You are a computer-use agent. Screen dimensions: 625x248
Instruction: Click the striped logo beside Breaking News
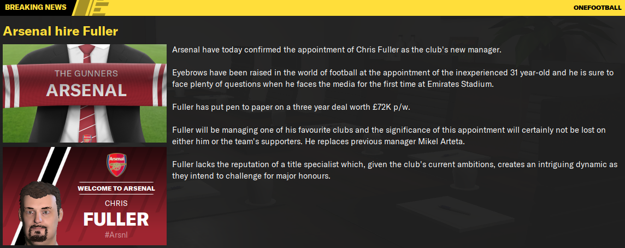tap(91, 8)
